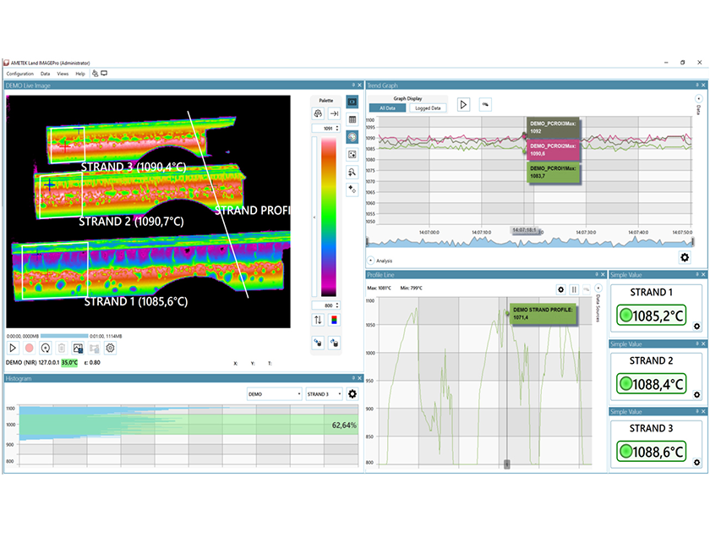Open the Views menu
This screenshot has height=533, width=710.
point(63,74)
